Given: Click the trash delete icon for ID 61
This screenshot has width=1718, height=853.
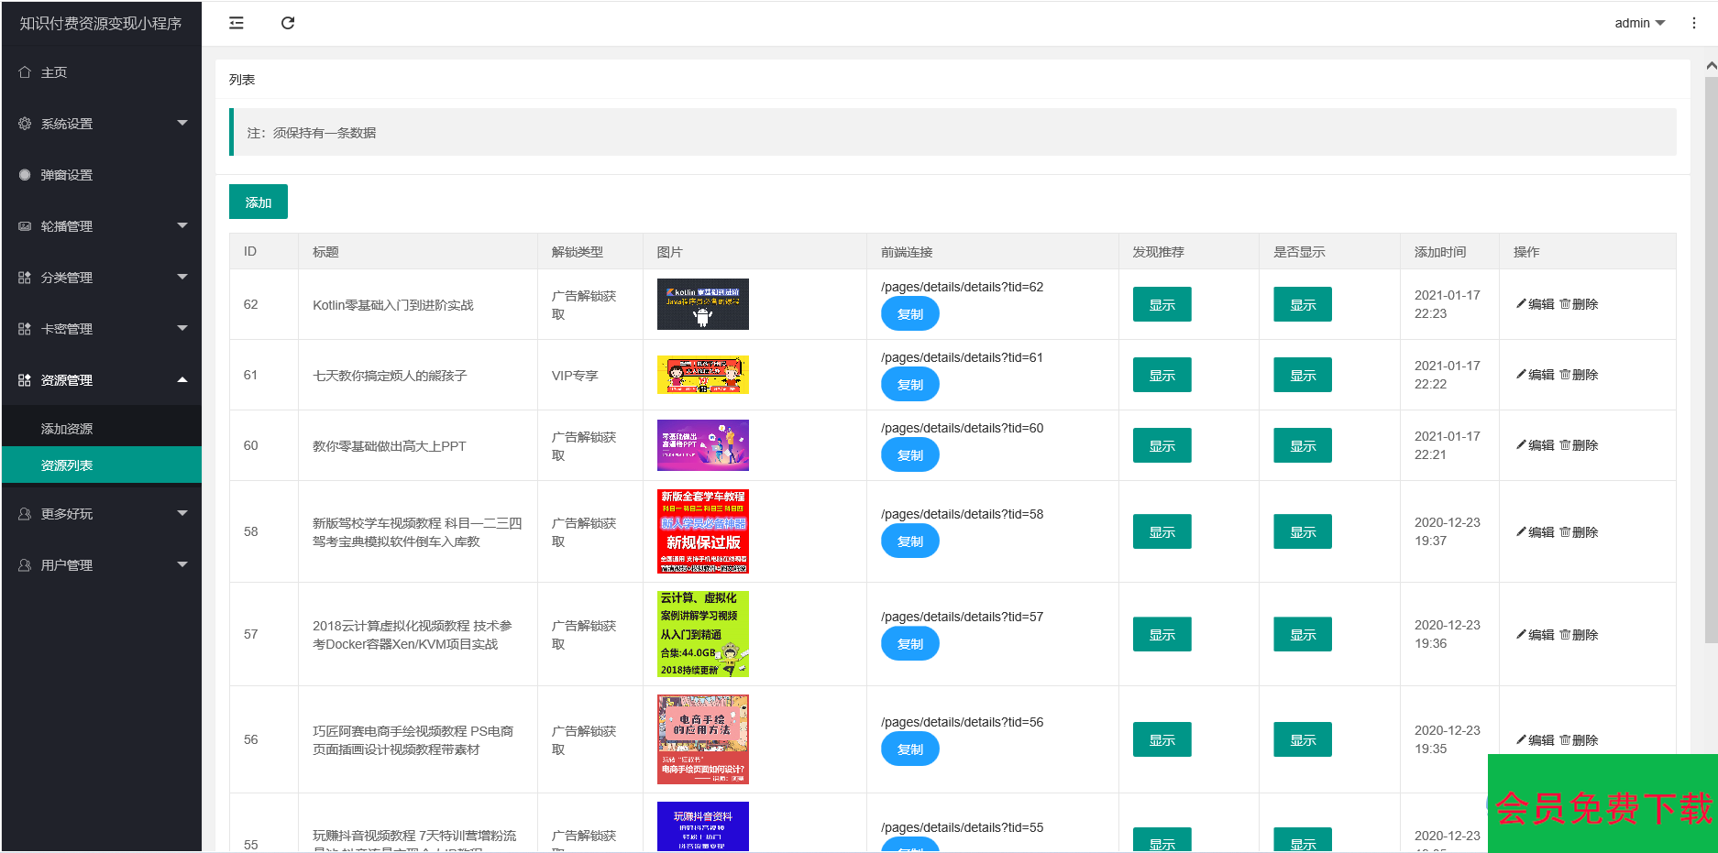Looking at the screenshot, I should pos(1565,375).
